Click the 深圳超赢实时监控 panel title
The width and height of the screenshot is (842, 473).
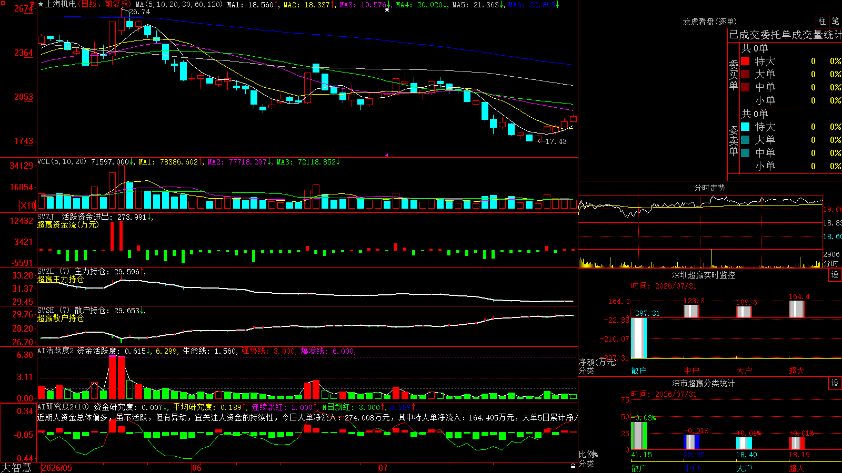pos(704,275)
